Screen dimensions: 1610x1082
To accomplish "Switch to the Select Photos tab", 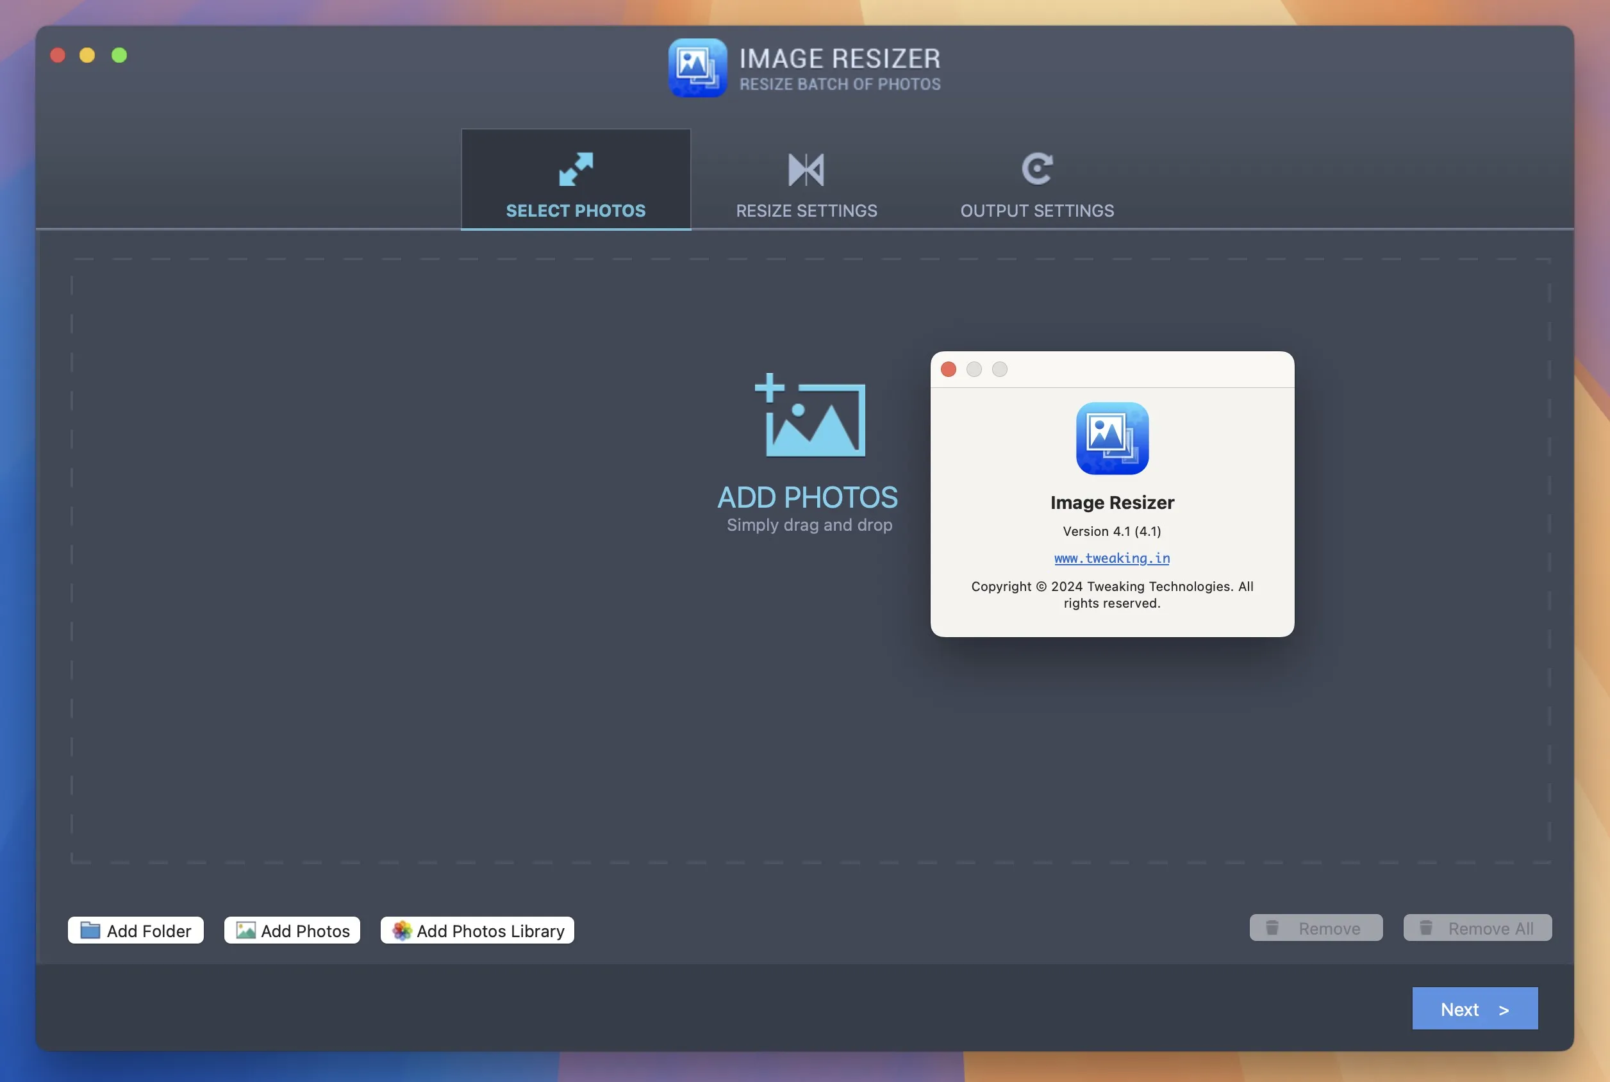I will point(576,179).
